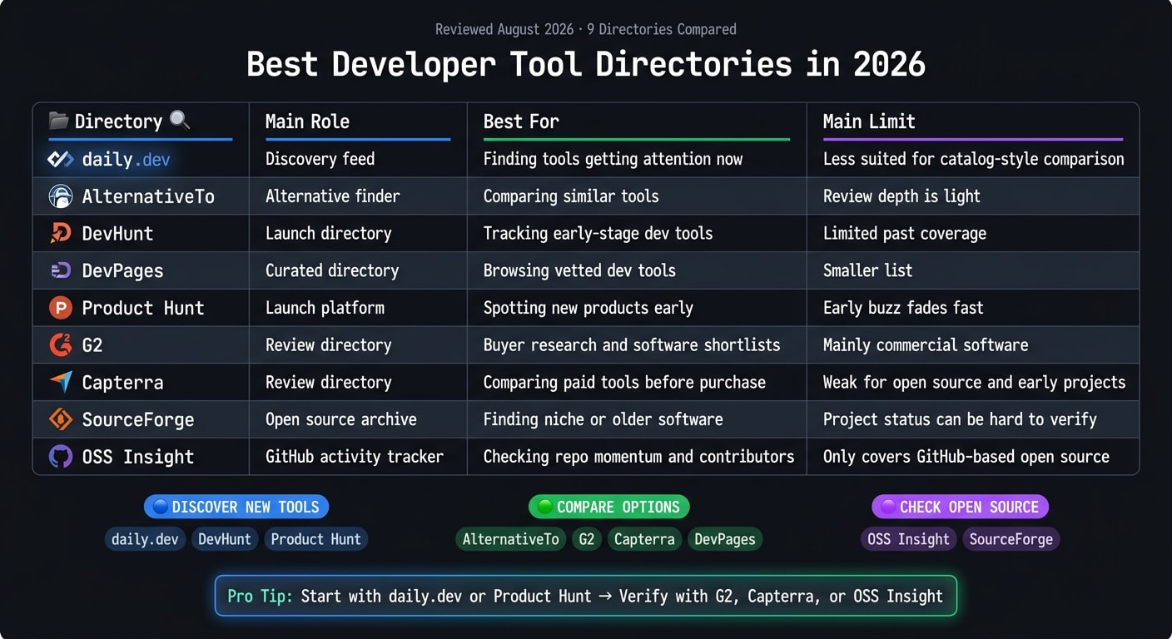1172x639 pixels.
Task: Click the G2 chip under Compare Options
Action: 587,539
